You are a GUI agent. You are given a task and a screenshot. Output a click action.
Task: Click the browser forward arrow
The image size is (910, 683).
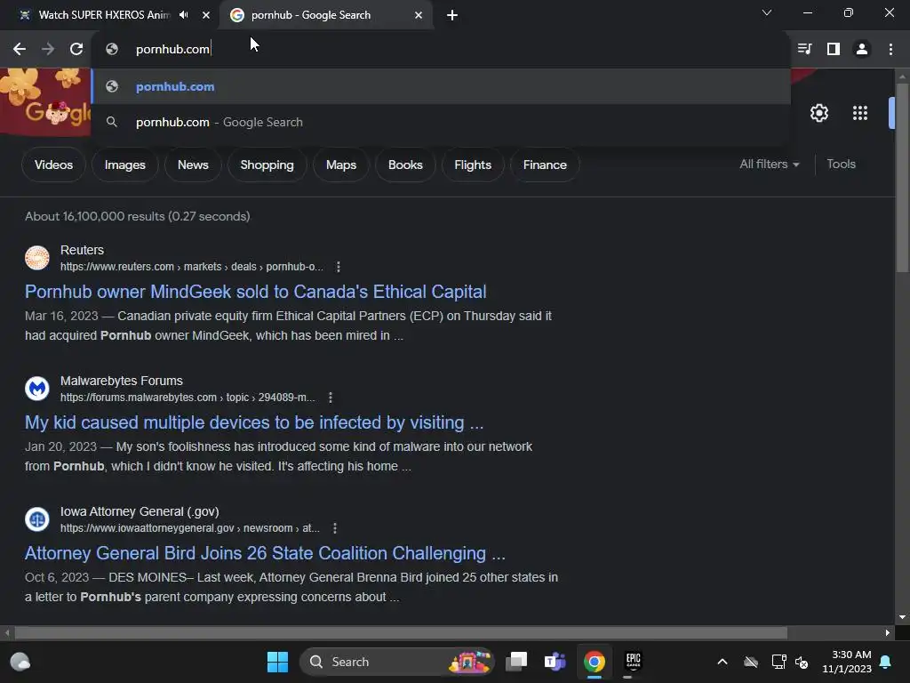pyautogui.click(x=48, y=50)
